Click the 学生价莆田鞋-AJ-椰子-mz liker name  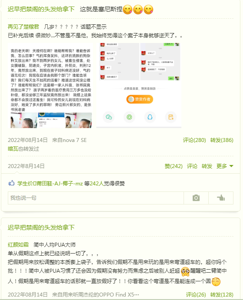pos(50,184)
